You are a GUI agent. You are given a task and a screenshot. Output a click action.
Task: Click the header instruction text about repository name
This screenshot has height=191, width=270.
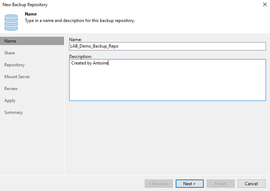[80, 21]
